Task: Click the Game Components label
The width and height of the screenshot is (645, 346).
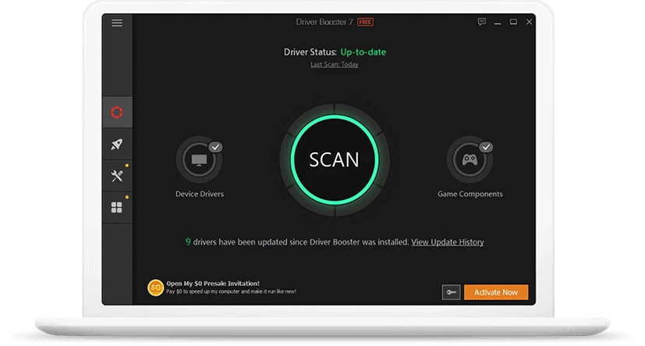Action: click(470, 194)
